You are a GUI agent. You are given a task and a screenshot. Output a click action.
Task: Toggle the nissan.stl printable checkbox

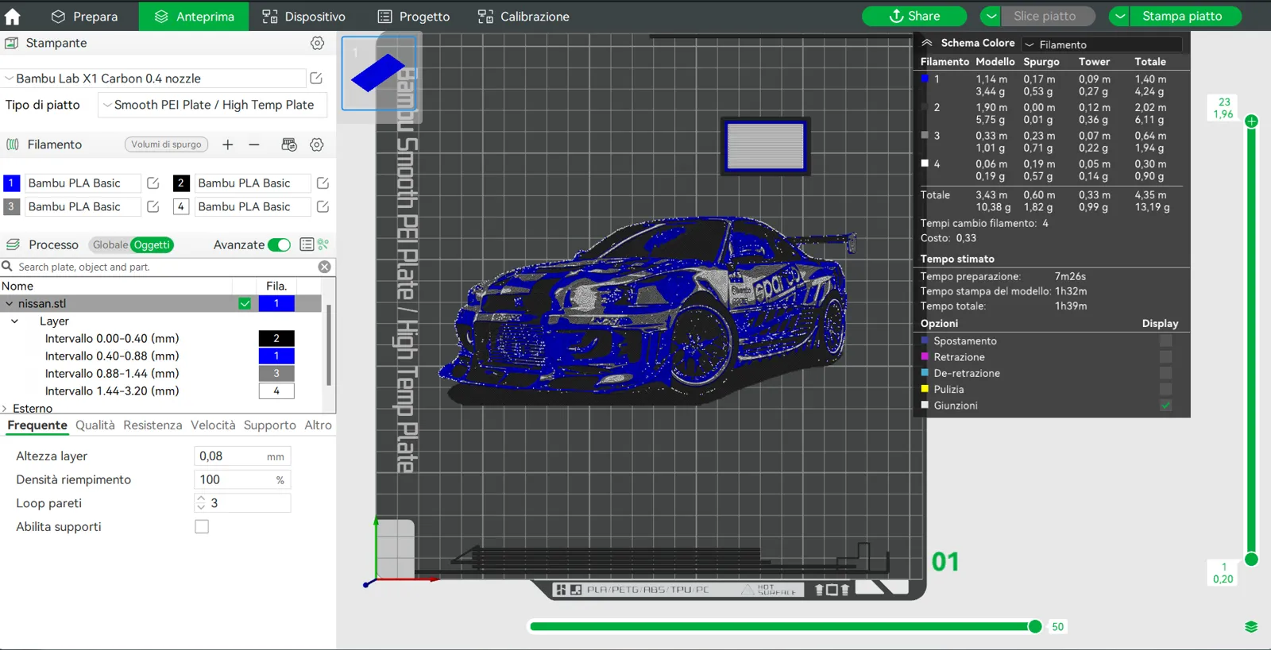pos(245,303)
